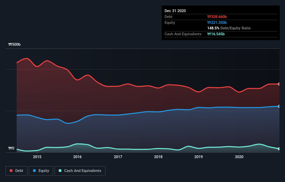Click the ₩221.350b equity value
Image resolution: width=285 pixels, height=182 pixels.
click(x=217, y=22)
